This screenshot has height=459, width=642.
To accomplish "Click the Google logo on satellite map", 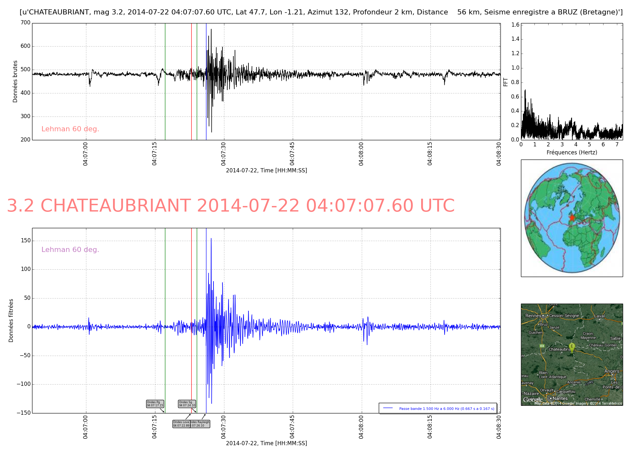I will point(532,400).
